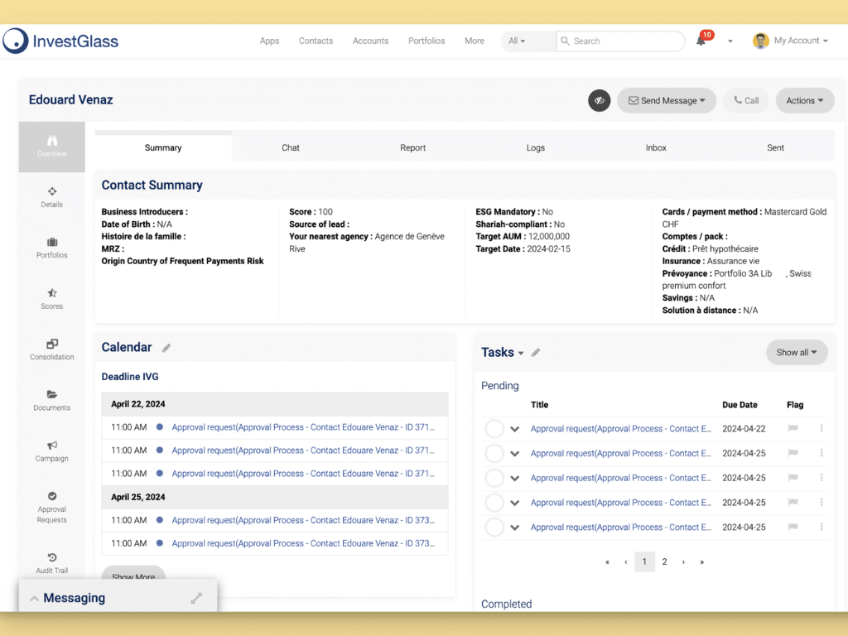
Task: Open the Campaign megaphone sidebar icon
Action: (x=52, y=445)
